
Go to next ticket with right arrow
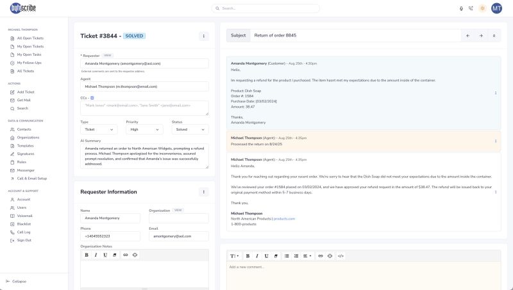pos(480,36)
